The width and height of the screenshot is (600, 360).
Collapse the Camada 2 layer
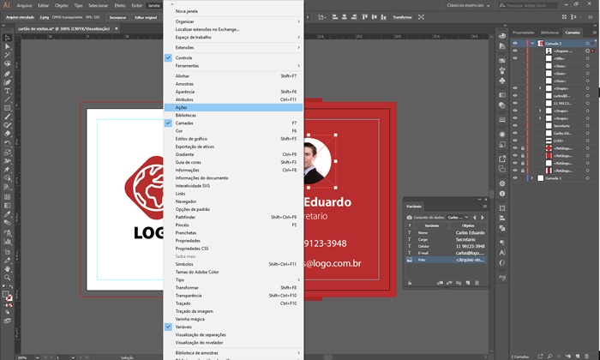click(x=532, y=43)
